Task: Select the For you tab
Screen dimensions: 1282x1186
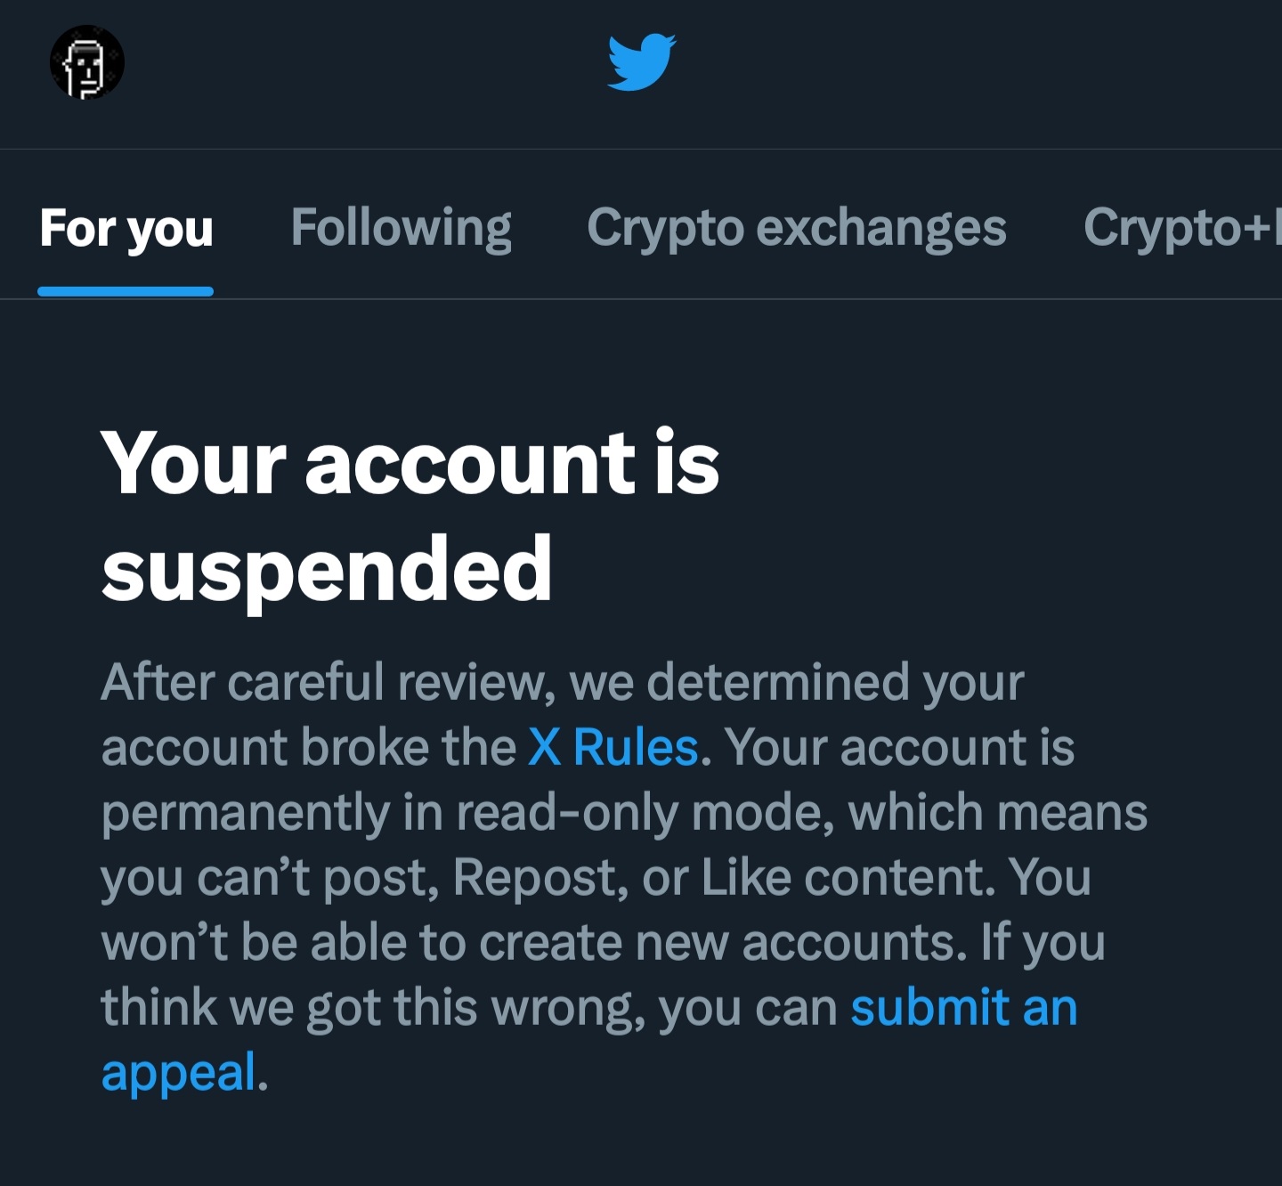Action: 126,228
